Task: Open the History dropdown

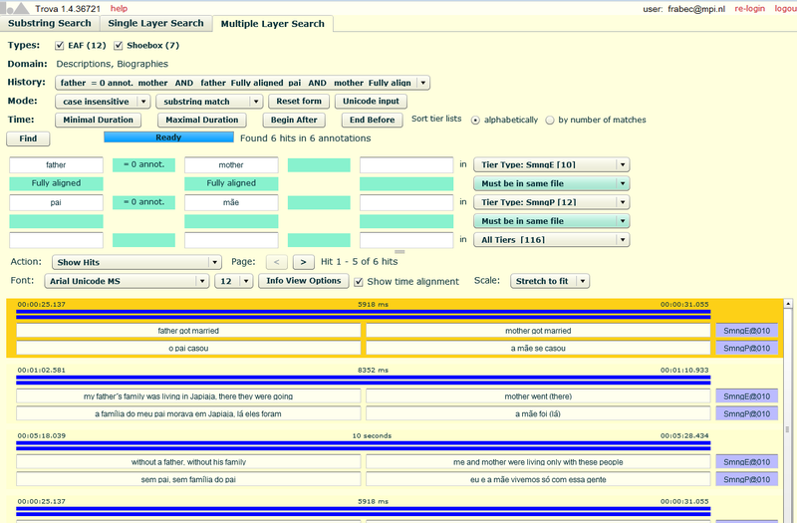Action: (x=242, y=83)
